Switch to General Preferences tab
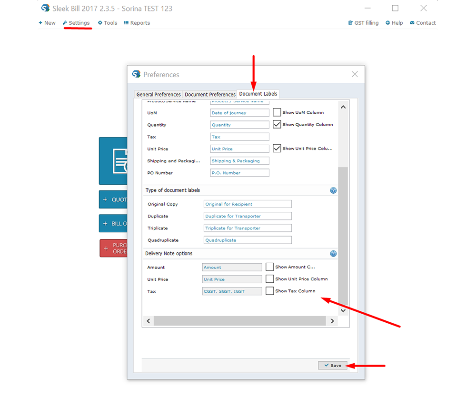476x407 pixels. click(159, 94)
